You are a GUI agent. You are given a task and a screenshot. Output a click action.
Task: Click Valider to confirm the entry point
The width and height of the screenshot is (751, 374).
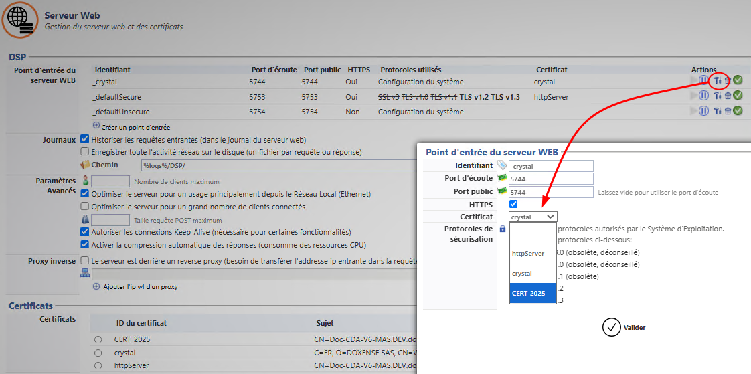tap(623, 327)
